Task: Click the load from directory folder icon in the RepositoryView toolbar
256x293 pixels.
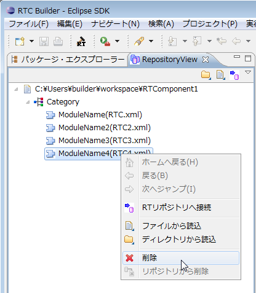Action: (206, 75)
